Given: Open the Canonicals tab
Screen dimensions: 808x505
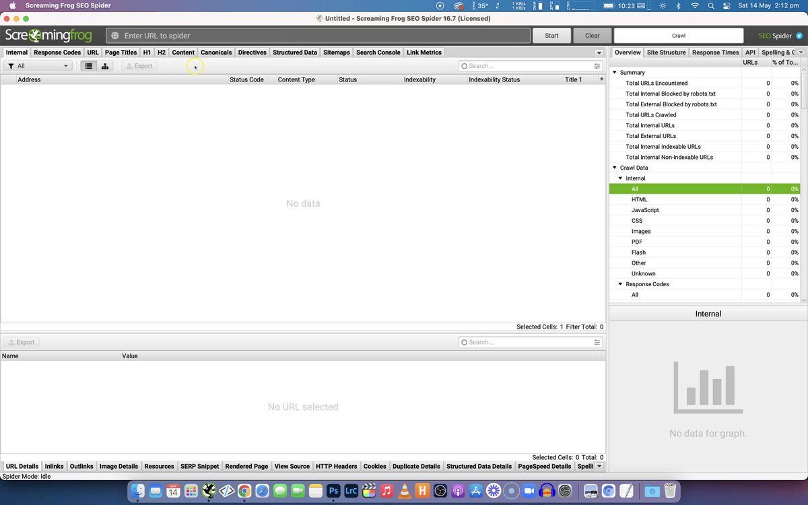Looking at the screenshot, I should point(216,53).
